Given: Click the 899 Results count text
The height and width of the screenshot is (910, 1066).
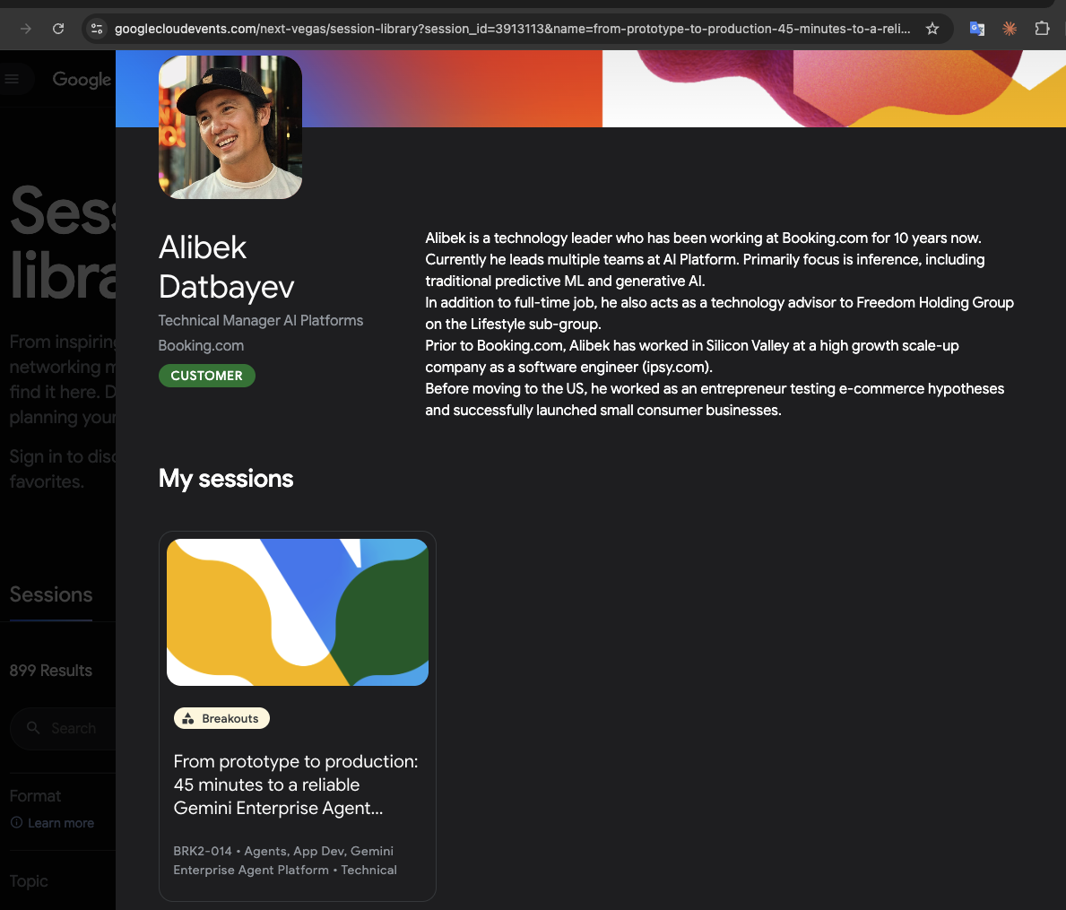Looking at the screenshot, I should tap(51, 670).
